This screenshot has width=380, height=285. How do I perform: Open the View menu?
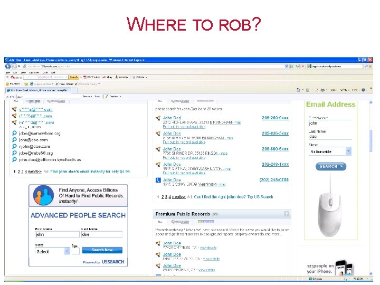pyautogui.click(x=23, y=72)
